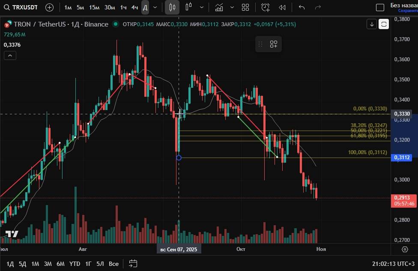Open chart scale settings gear icon

click(x=405, y=249)
